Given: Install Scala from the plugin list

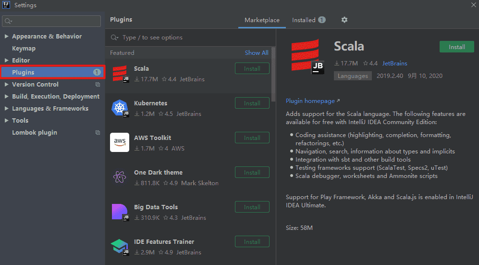Looking at the screenshot, I should pyautogui.click(x=252, y=68).
